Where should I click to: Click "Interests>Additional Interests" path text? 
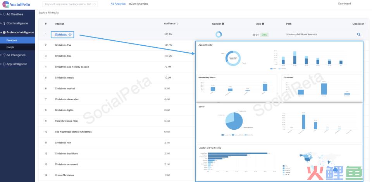tap(301, 34)
